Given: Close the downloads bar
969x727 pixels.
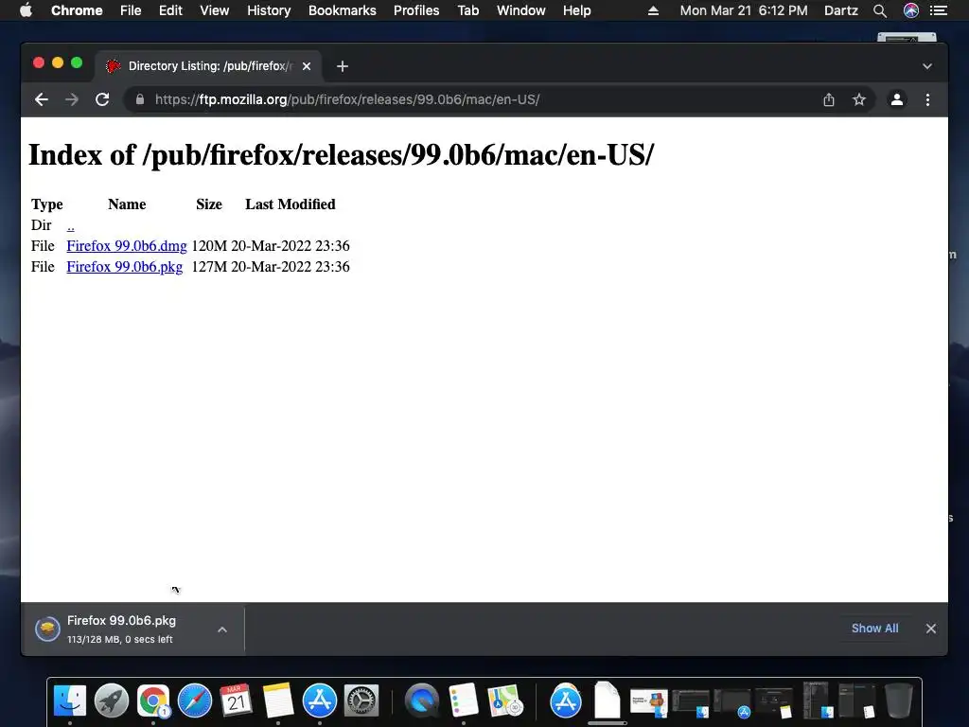Looking at the screenshot, I should click(931, 629).
